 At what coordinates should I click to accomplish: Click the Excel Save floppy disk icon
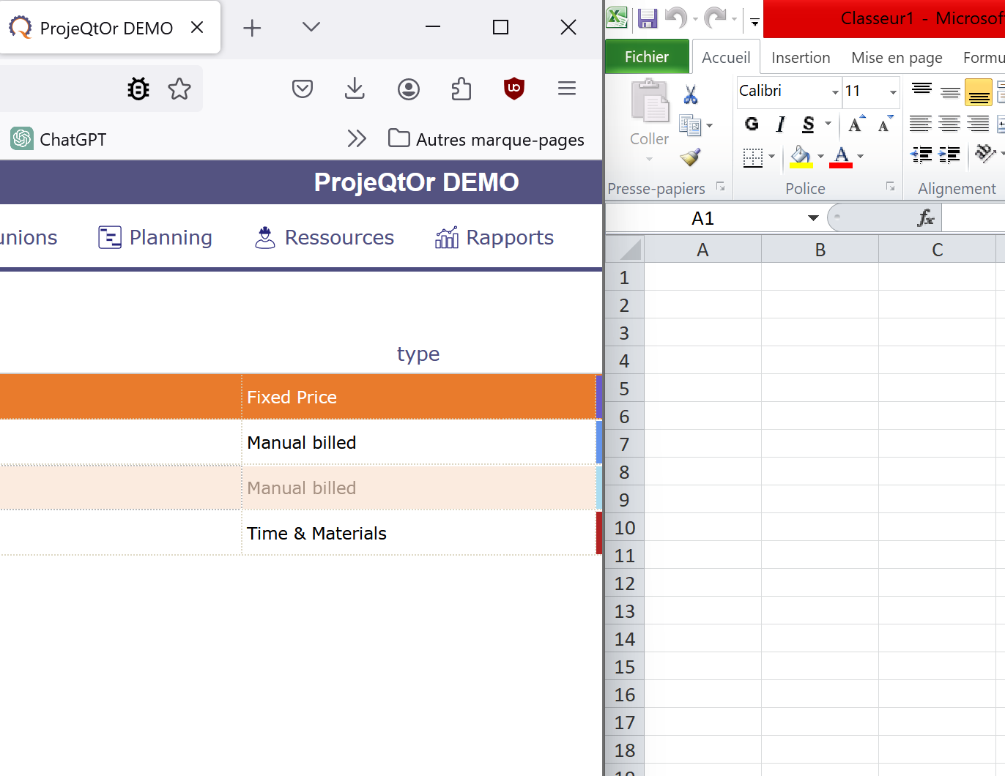(x=647, y=18)
